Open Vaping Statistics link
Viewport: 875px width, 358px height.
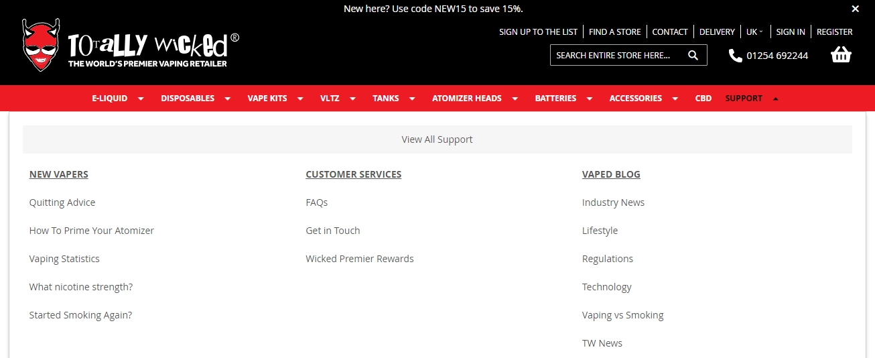64,259
